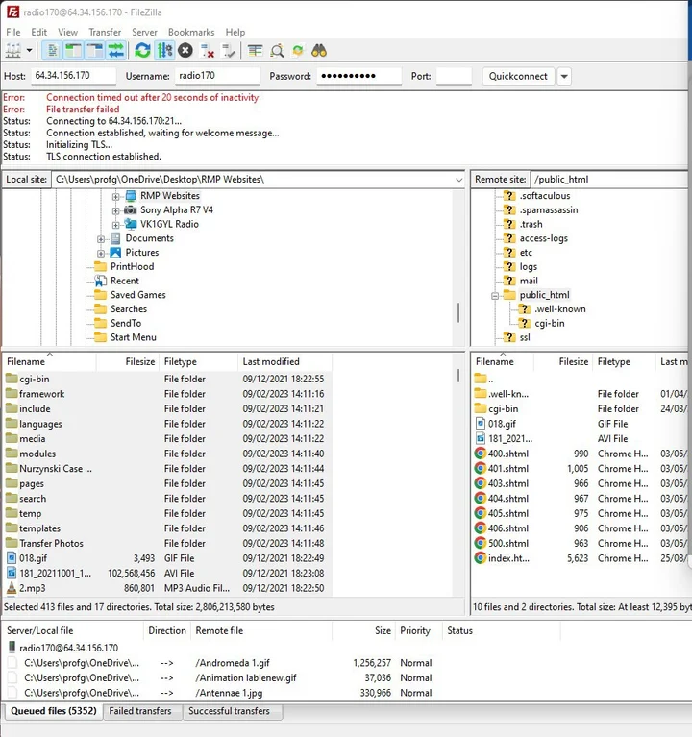Cancel the current operation
692x737 pixels.
tap(185, 50)
